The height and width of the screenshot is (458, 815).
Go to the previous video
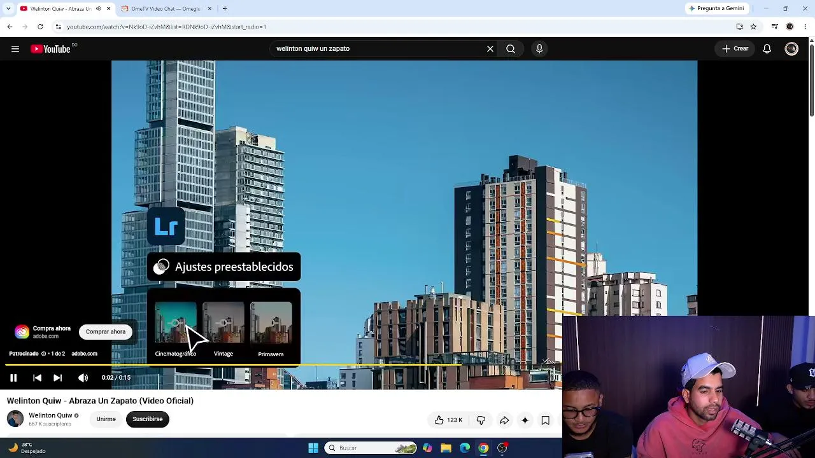37,378
